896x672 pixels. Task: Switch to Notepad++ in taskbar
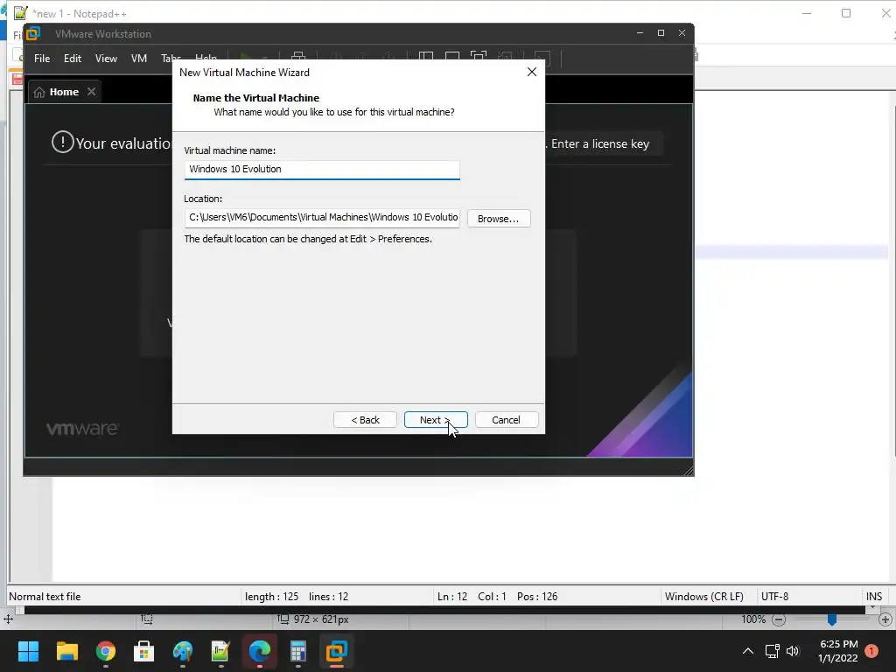point(220,651)
